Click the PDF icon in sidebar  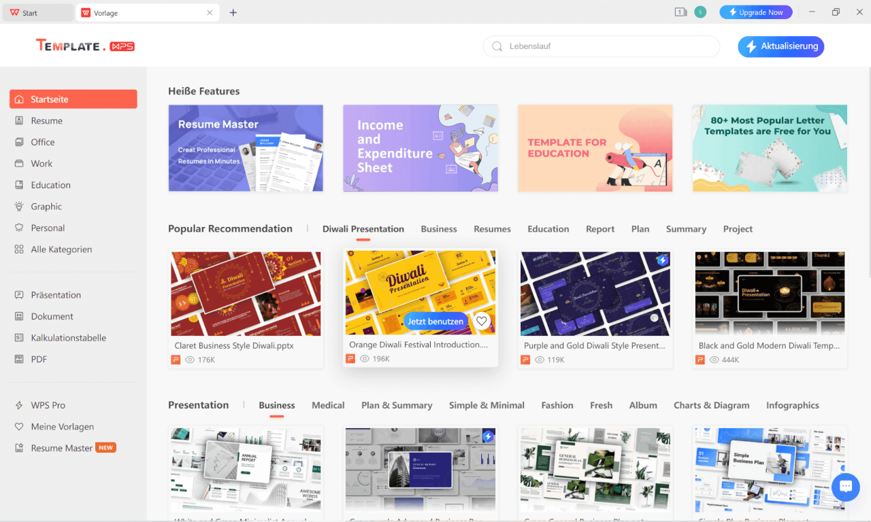pyautogui.click(x=19, y=360)
